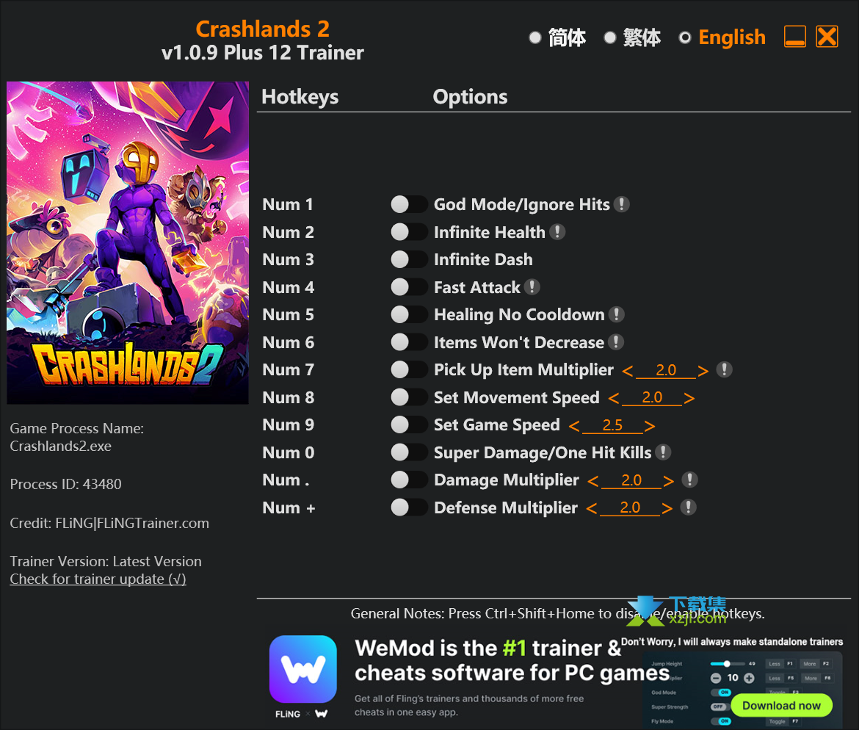859x730 pixels.
Task: Click the Set Game Speed value field
Action: pyautogui.click(x=612, y=425)
